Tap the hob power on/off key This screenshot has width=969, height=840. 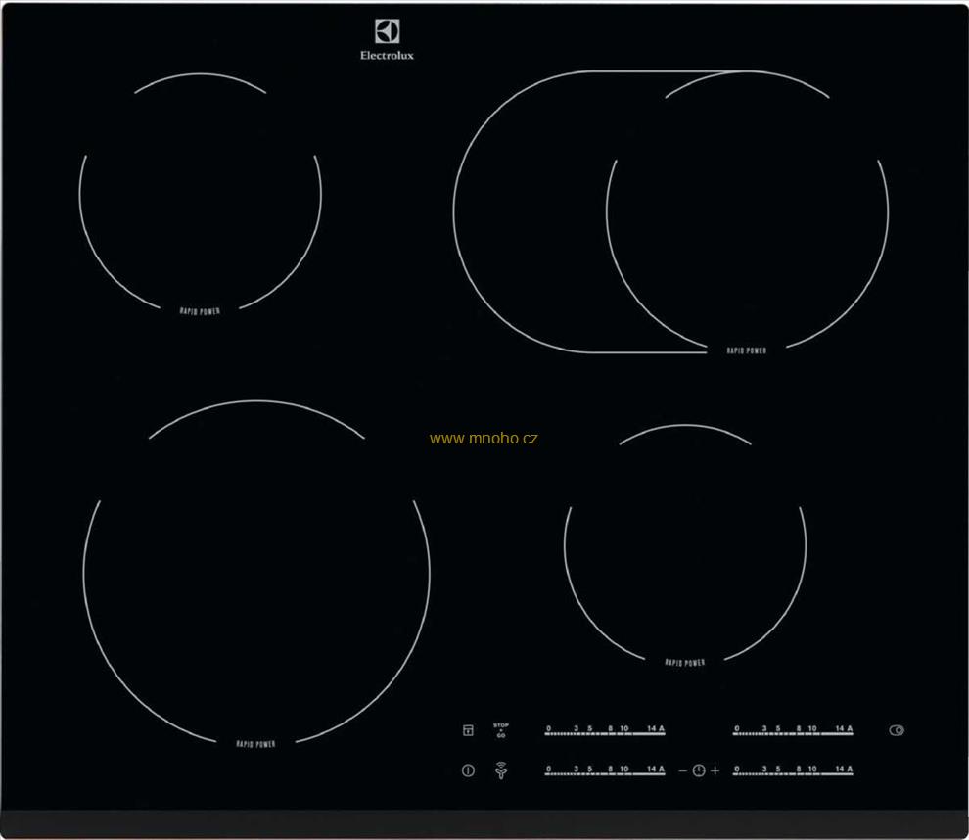click(x=468, y=770)
